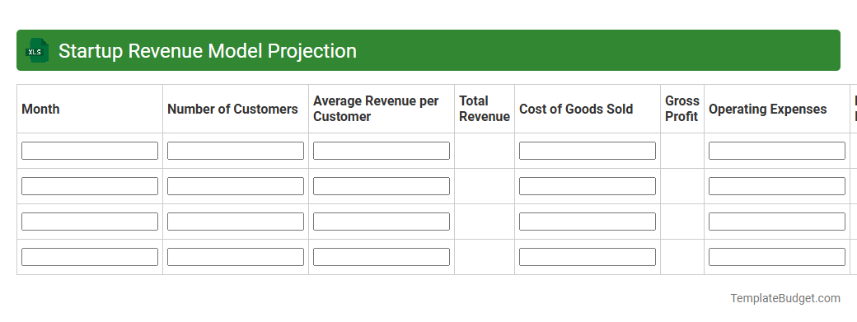Viewport: 857px width, 322px height.
Task: Click Cost of Goods Sold input, third row
Action: [x=588, y=222]
